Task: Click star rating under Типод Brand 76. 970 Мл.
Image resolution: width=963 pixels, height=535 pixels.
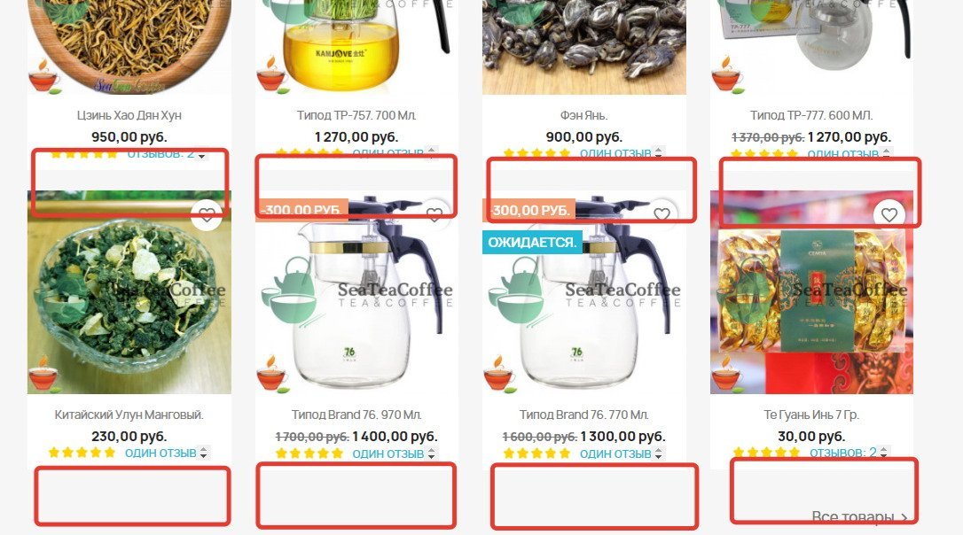Action: point(309,454)
